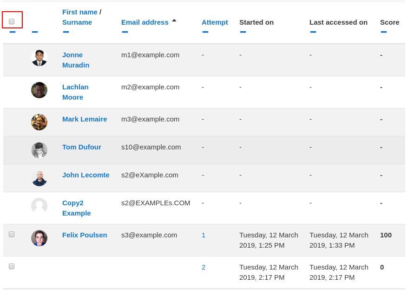Screen dimensions: 408x290
Task: Sort by Email address column header
Action: [x=145, y=22]
